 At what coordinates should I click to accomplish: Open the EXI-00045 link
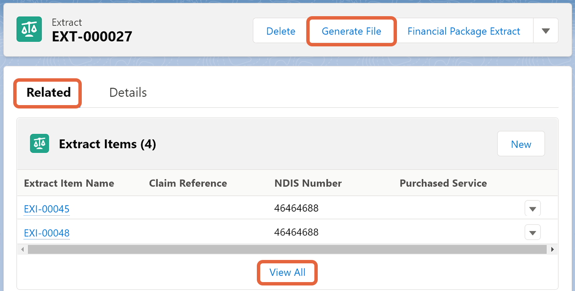click(x=46, y=209)
